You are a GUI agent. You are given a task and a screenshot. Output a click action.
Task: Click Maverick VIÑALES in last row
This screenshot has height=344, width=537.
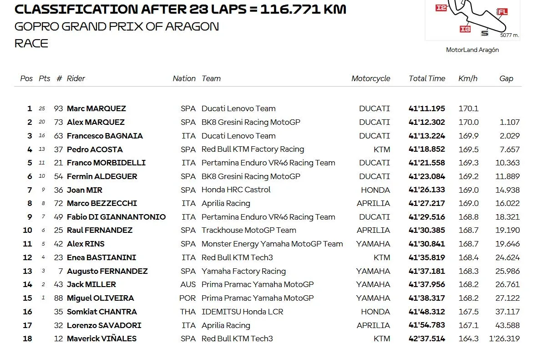coord(102,339)
